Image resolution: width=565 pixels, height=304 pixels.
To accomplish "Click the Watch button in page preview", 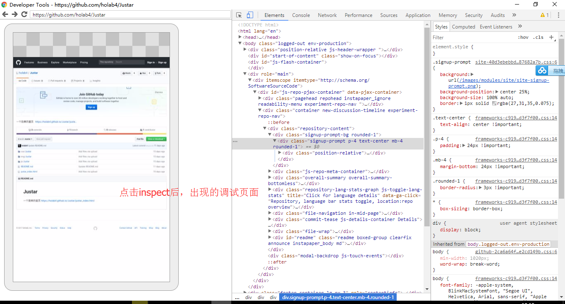I will point(127,73).
